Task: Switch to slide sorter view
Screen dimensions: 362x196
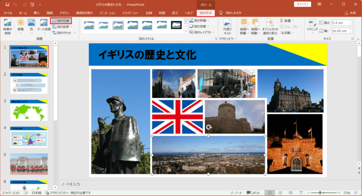Action: (280, 193)
